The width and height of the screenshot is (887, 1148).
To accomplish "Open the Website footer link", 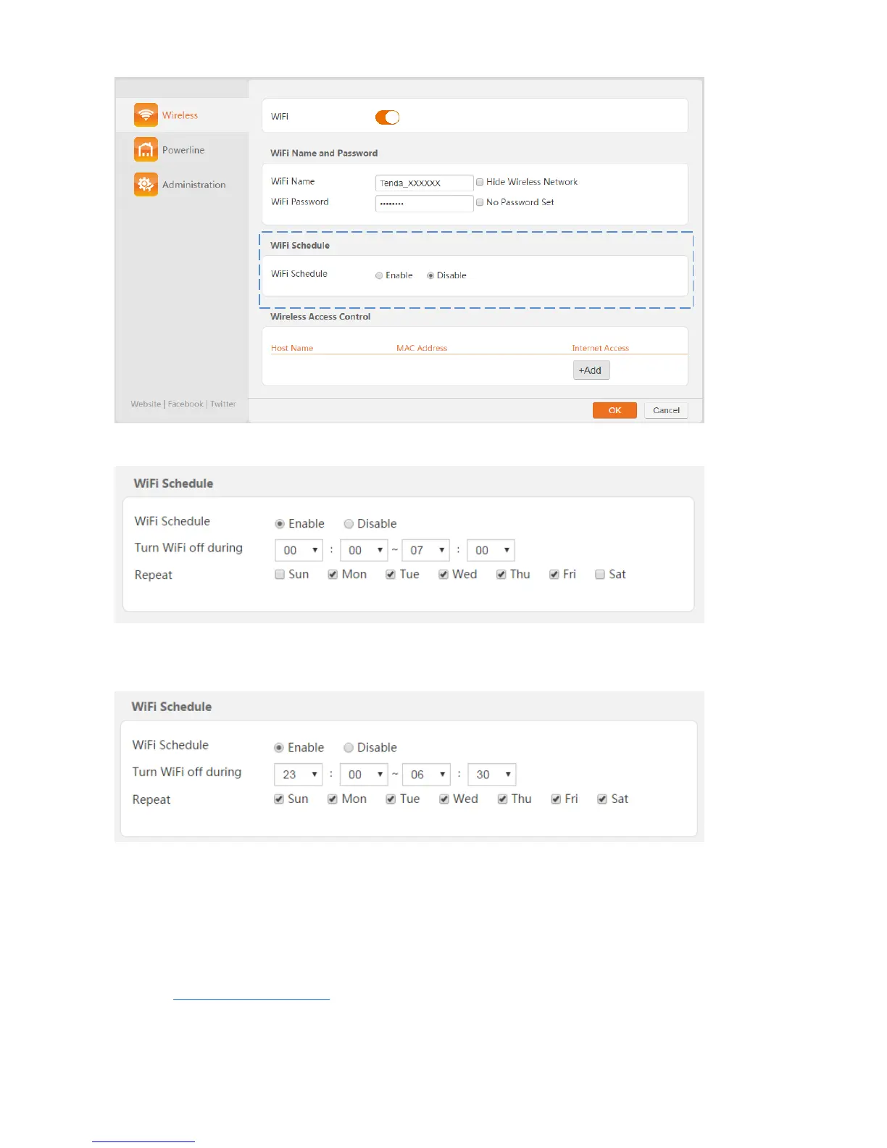I will point(146,404).
